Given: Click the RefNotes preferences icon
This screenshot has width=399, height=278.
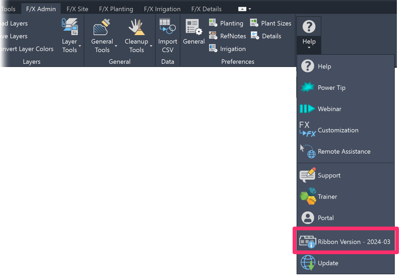Looking at the screenshot, I should click(213, 35).
